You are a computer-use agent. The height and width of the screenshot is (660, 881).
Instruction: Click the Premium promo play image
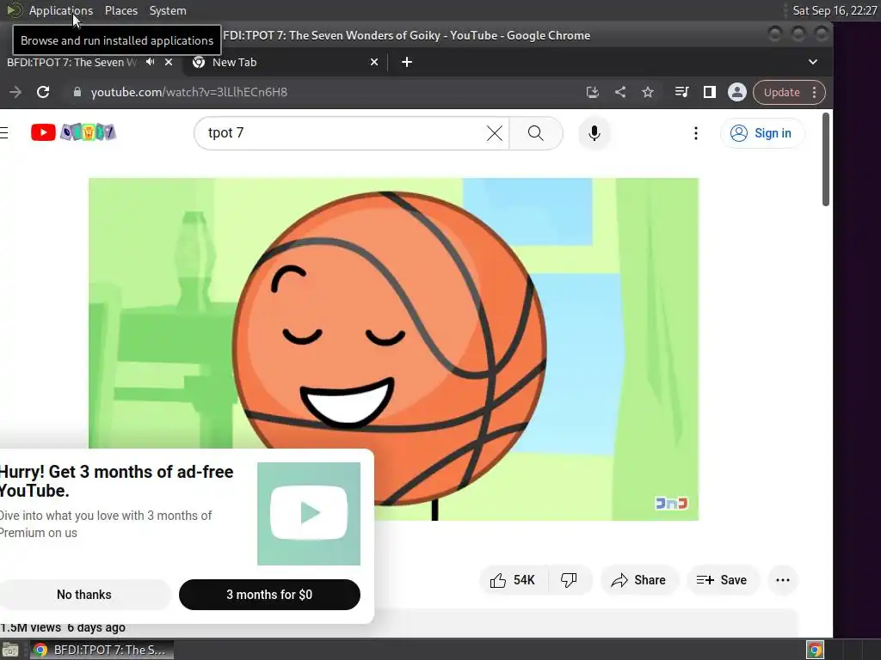(x=309, y=514)
